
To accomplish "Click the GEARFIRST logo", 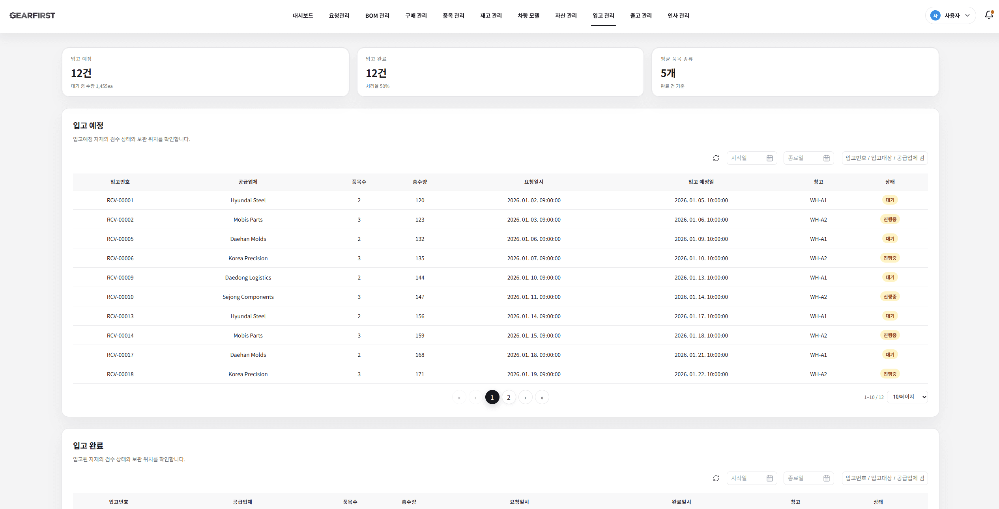I will 32,15.
